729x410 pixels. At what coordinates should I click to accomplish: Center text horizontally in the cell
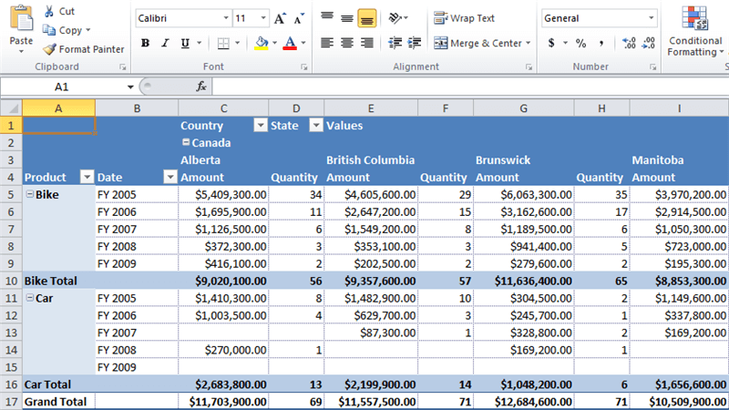tap(346, 43)
